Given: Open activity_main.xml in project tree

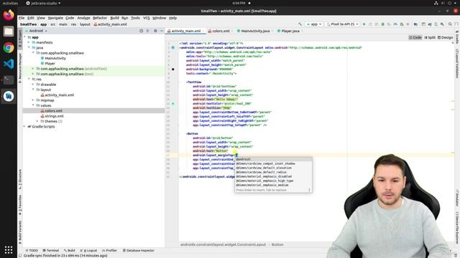Looking at the screenshot, I should pos(57,95).
